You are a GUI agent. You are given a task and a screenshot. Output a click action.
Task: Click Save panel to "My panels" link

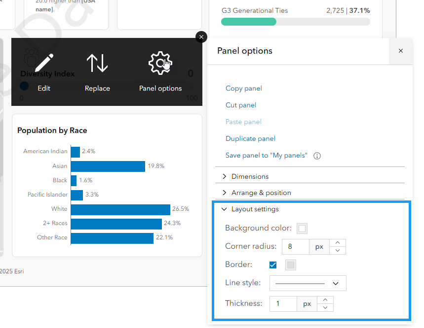[266, 156]
